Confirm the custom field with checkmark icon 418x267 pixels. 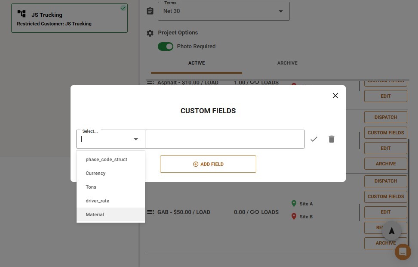[314, 139]
